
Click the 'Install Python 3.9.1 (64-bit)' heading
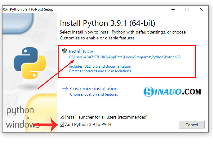pos(108,23)
